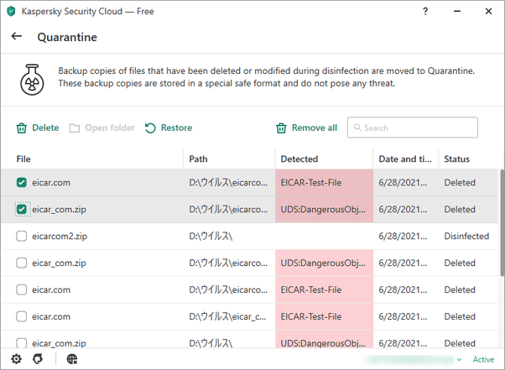The width and height of the screenshot is (505, 370).
Task: Click the globe network icon
Action: click(x=72, y=359)
